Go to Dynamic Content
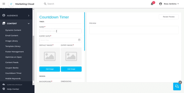The width and height of the screenshot is (184, 93). click(13, 30)
